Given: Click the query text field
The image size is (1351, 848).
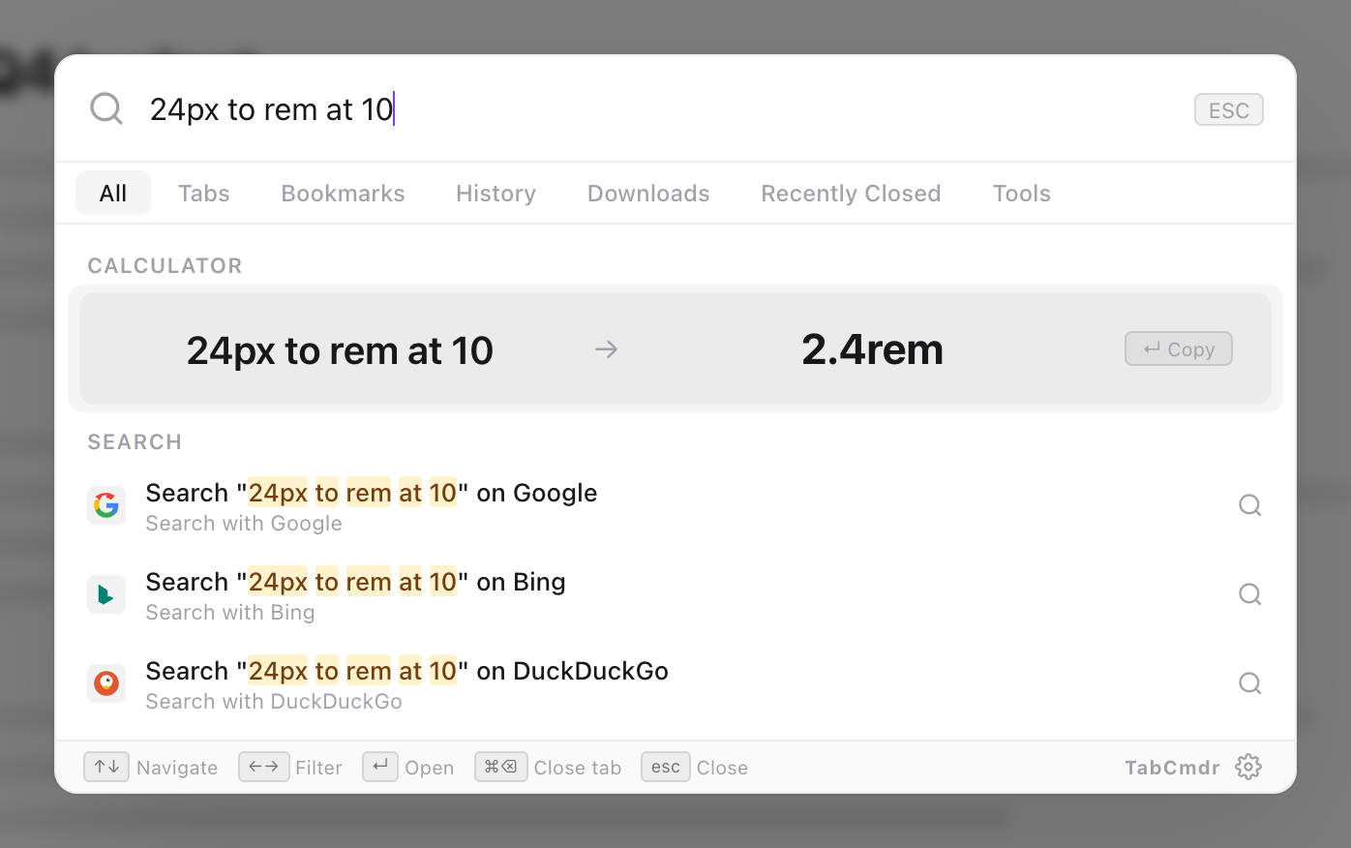Looking at the screenshot, I should coord(658,109).
